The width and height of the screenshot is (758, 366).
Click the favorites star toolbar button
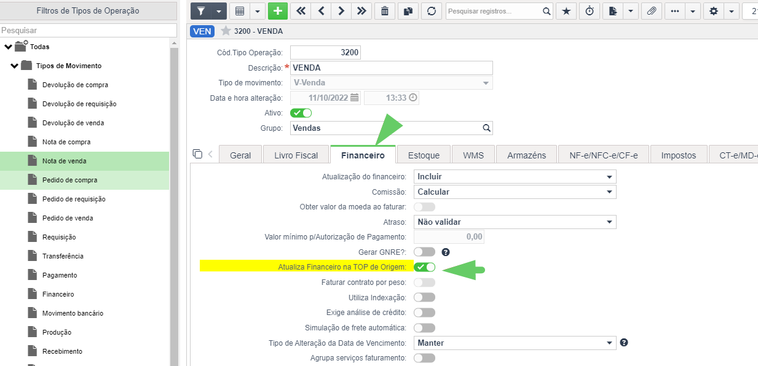click(566, 11)
